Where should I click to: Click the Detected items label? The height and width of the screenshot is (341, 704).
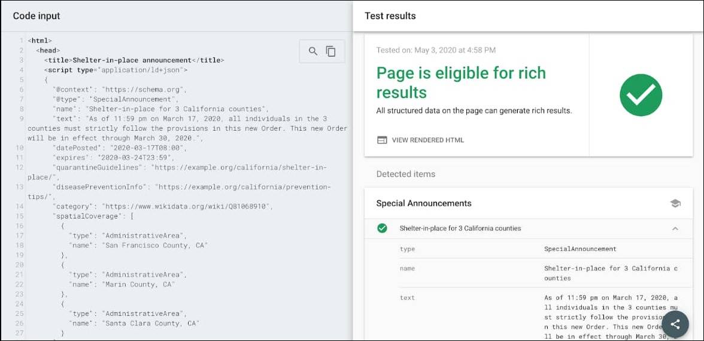pyautogui.click(x=406, y=174)
